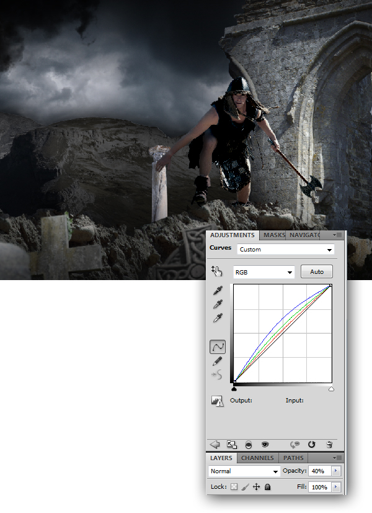Pick the black point eyedropper
The height and width of the screenshot is (513, 372).
click(218, 291)
